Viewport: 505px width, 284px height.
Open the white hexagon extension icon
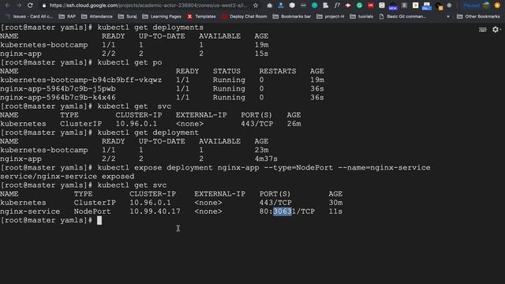pyautogui.click(x=292, y=6)
